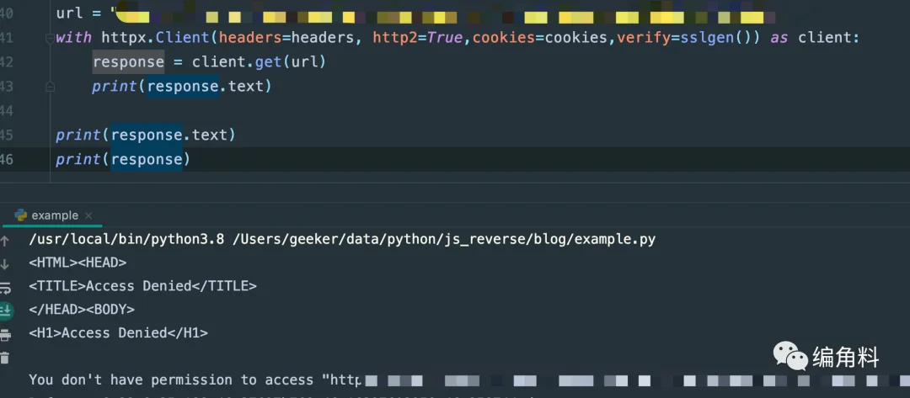This screenshot has height=398, width=910.
Task: Place cursor on line 46 print(response)
Action: [x=123, y=159]
